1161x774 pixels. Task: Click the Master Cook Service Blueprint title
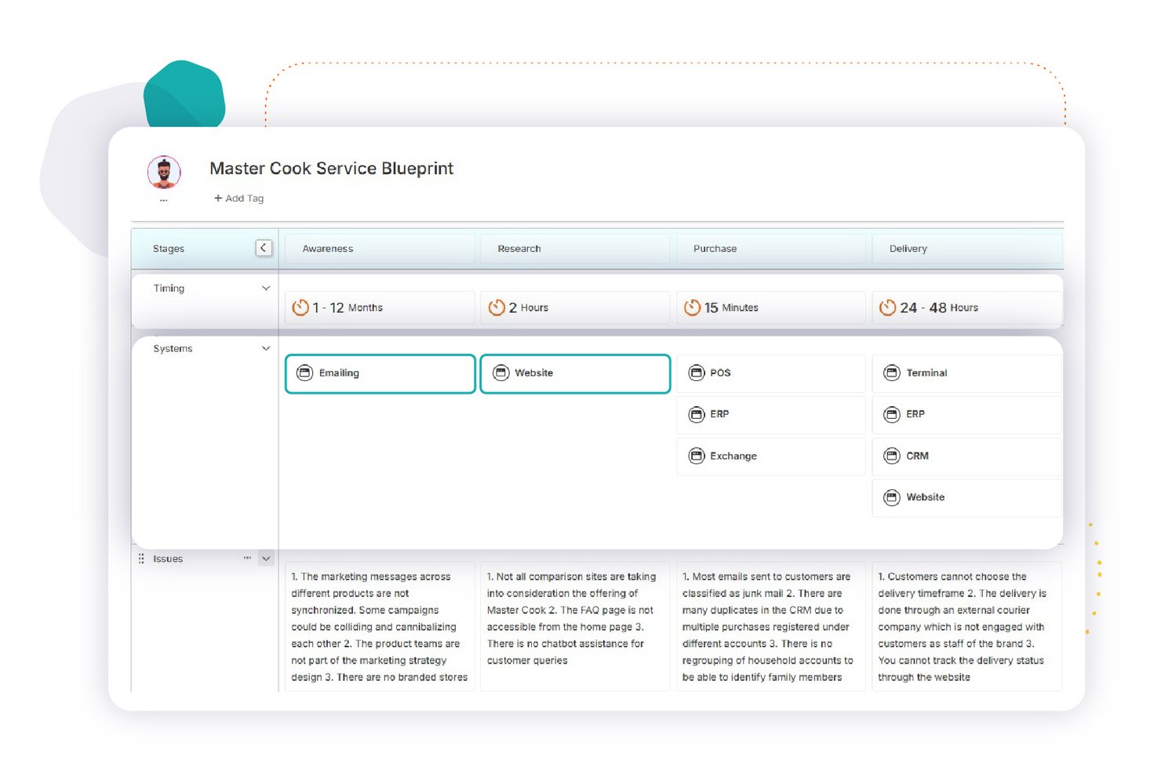pyautogui.click(x=331, y=169)
